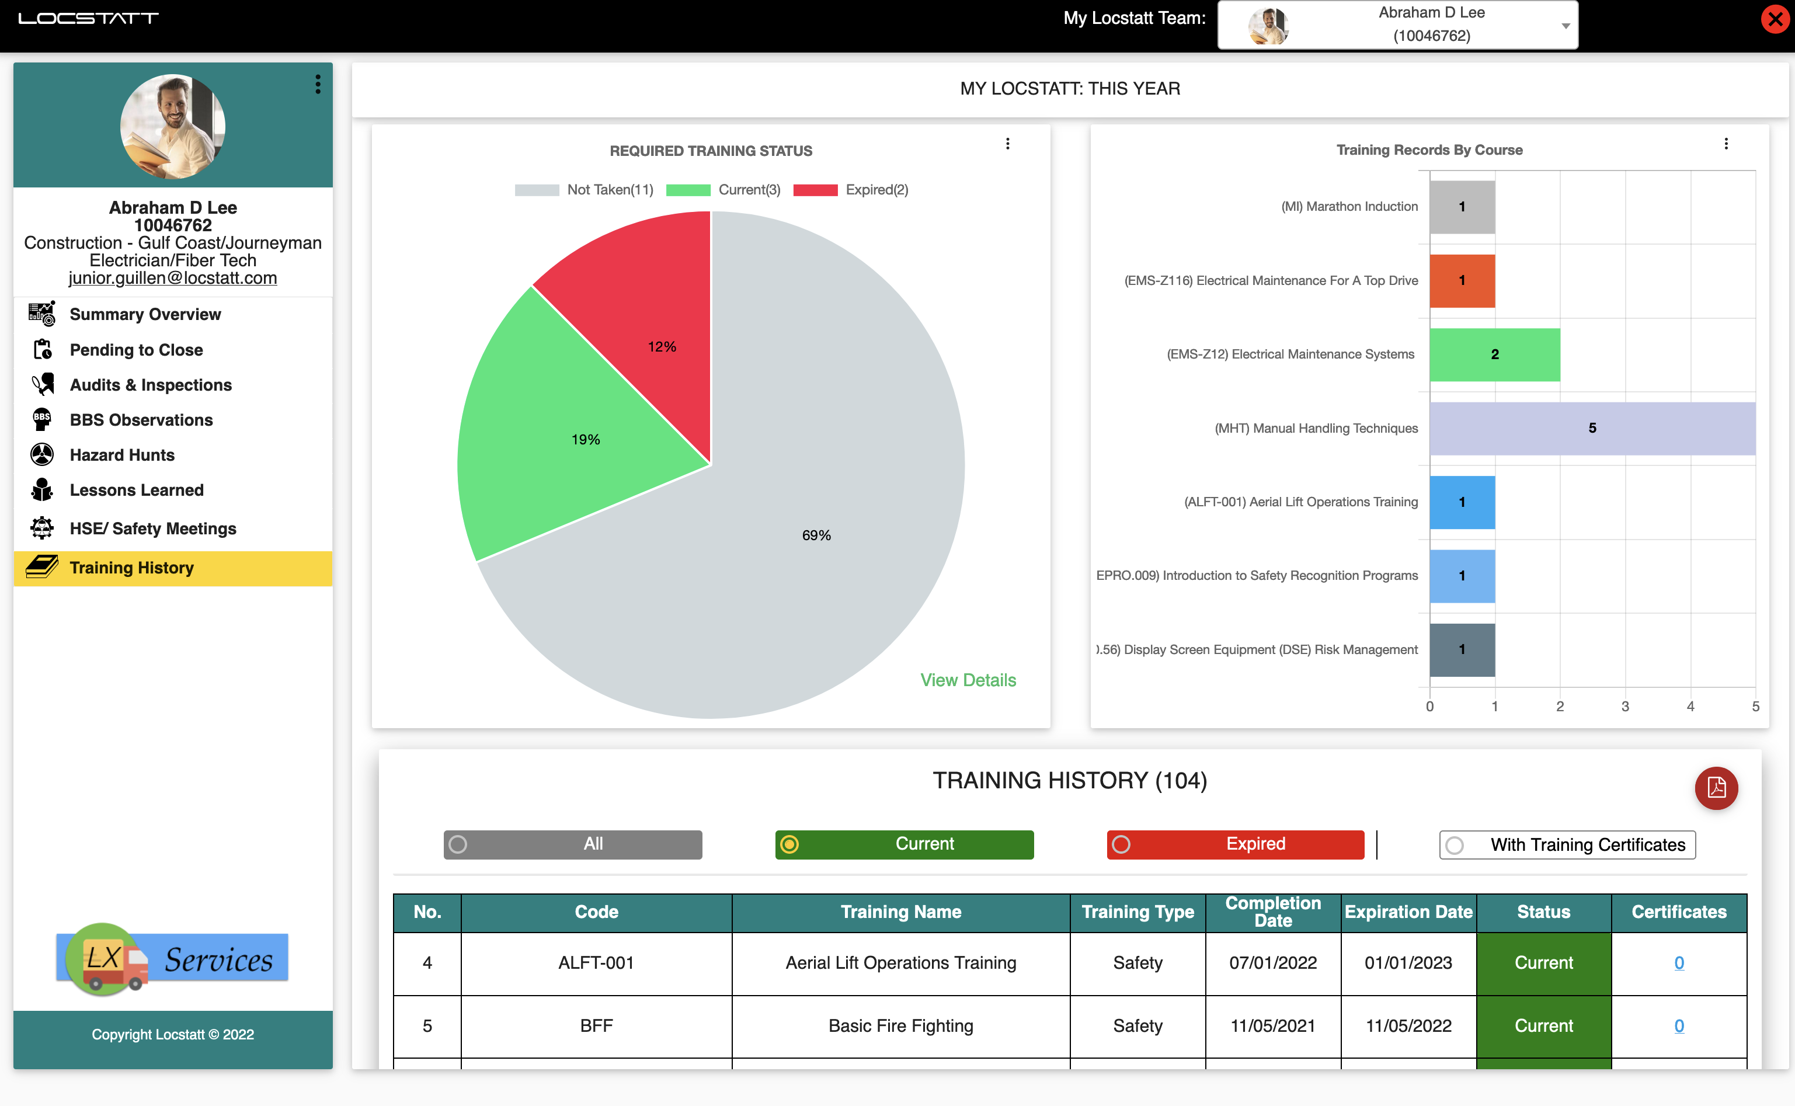Click the BBS Observations badge icon
This screenshot has height=1106, width=1795.
pos(41,419)
